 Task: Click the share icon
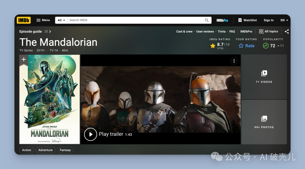click(x=287, y=32)
